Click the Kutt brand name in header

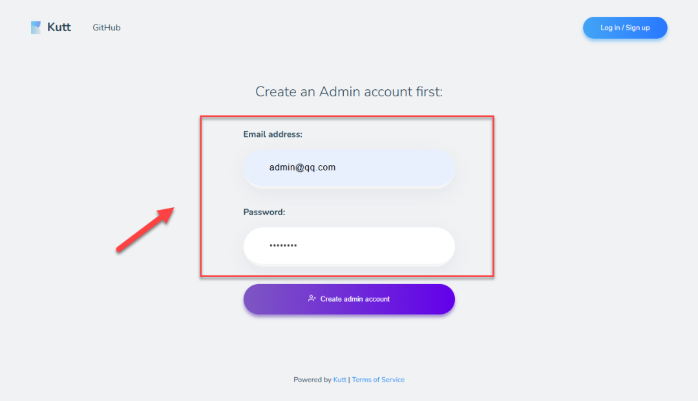[x=59, y=27]
